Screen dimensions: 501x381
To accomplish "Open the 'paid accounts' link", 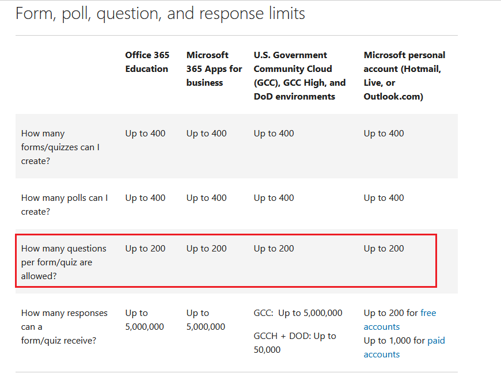I will tap(436, 341).
